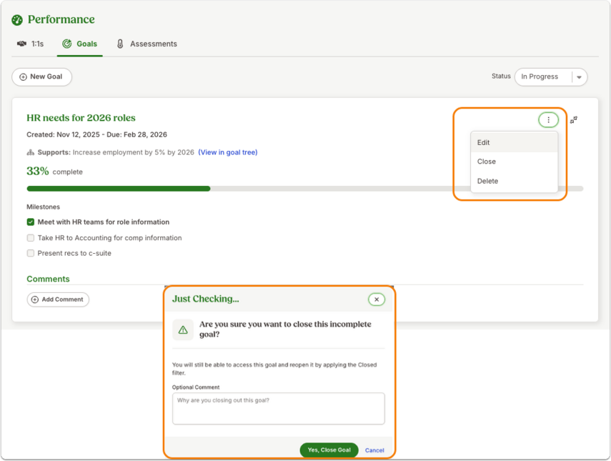Choose Delete from the goal menu

[514, 181]
